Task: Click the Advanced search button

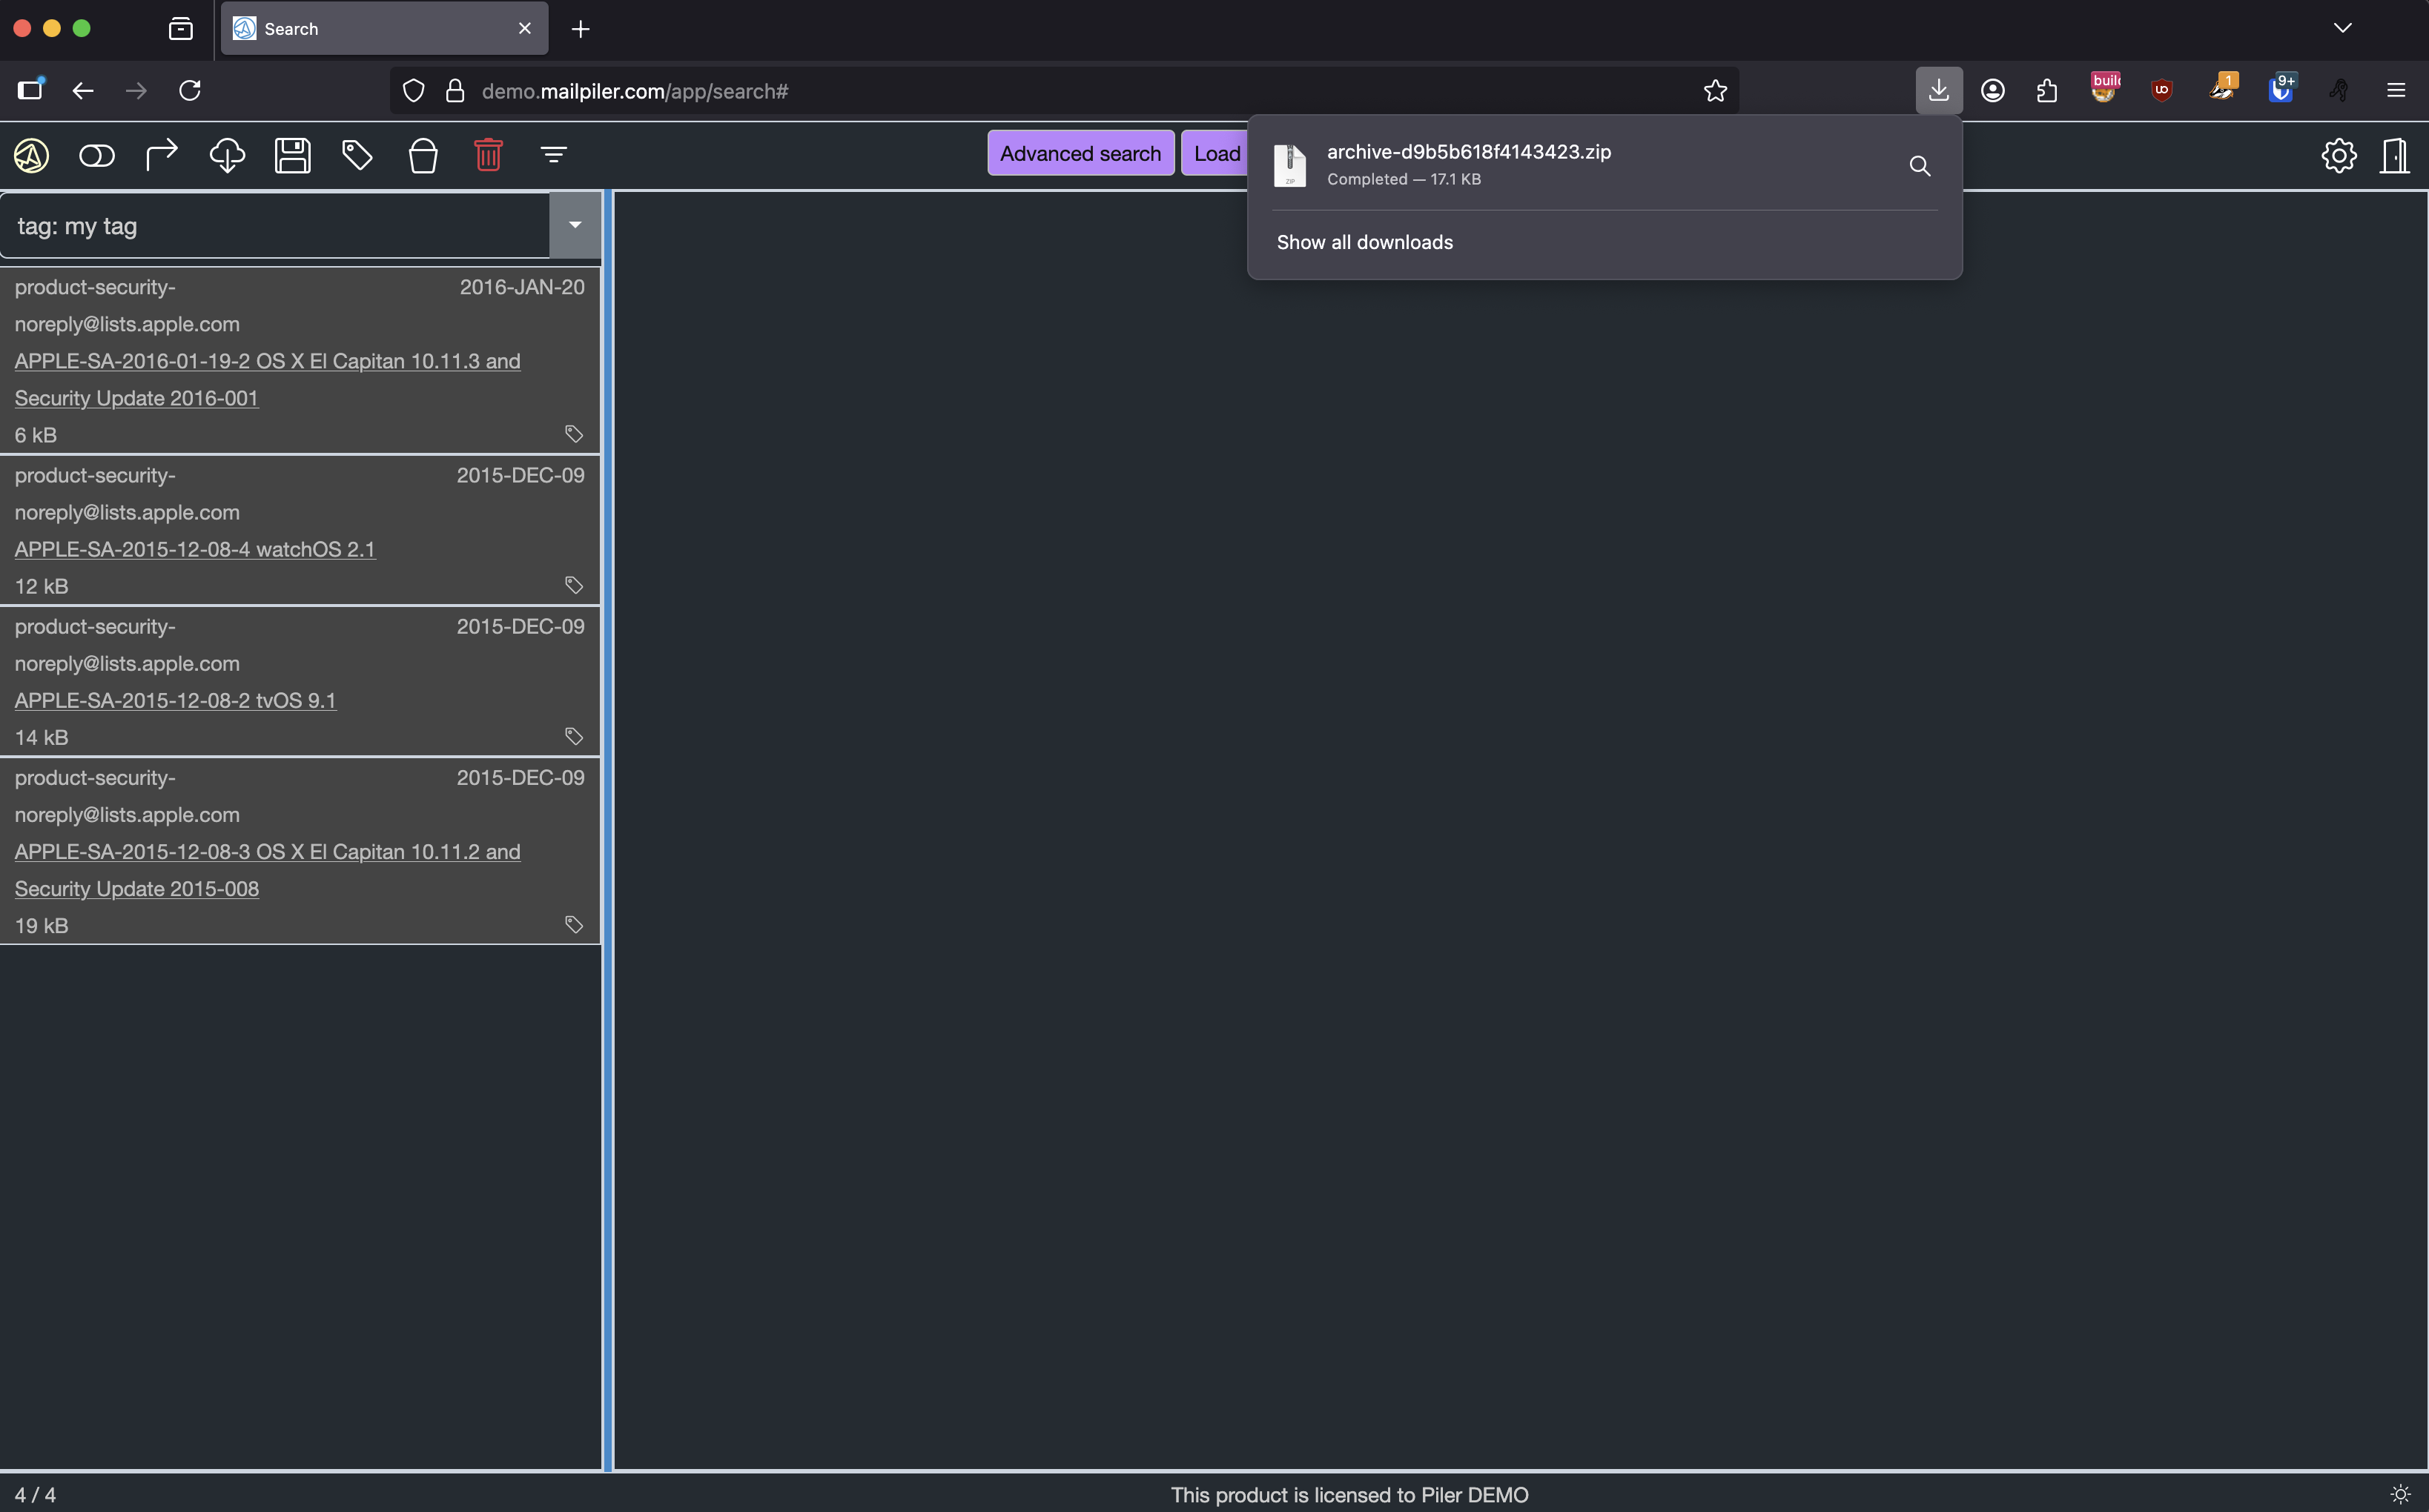Action: click(x=1080, y=153)
